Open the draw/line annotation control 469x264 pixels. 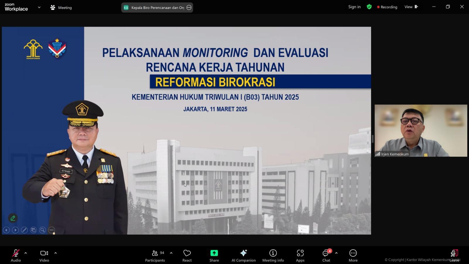[x=24, y=230]
